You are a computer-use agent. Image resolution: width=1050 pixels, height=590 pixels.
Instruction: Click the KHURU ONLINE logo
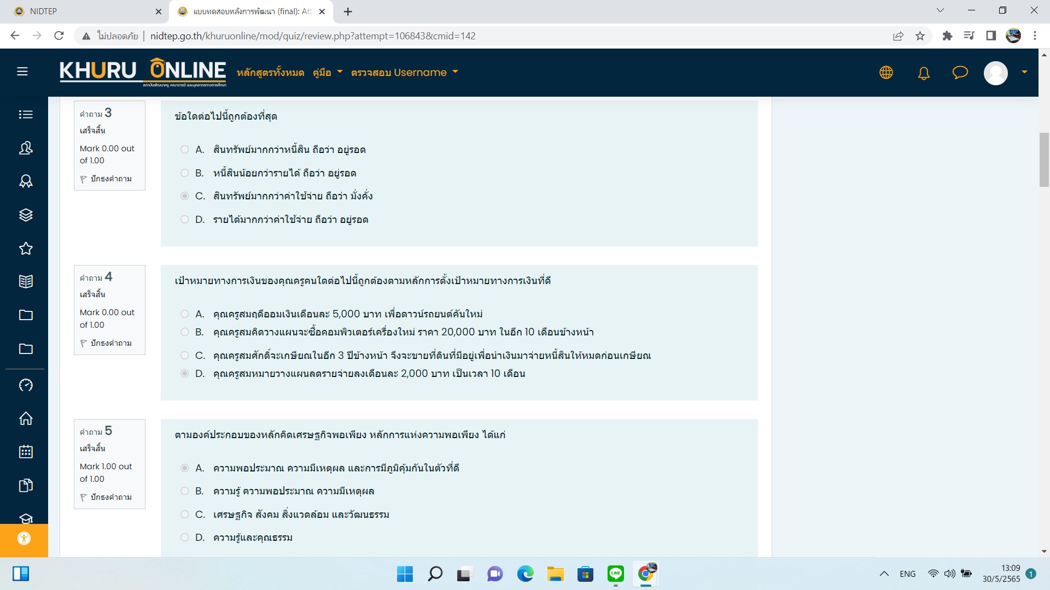(x=143, y=72)
